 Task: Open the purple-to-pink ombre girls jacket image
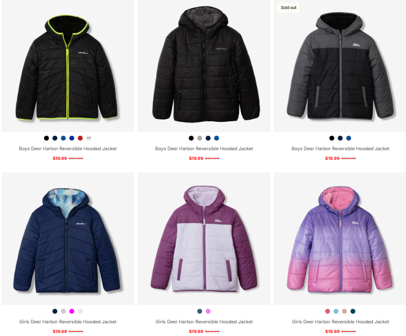click(340, 239)
